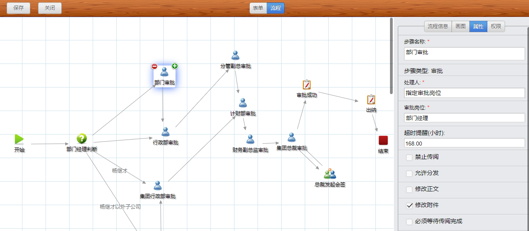Select the 分管副总审批 approval person icon

(x=235, y=55)
